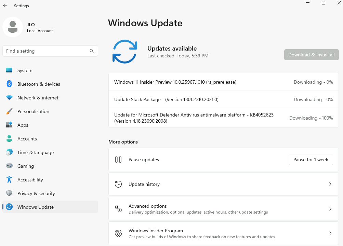Screen dimensions: 343x246
Task: Click the JLO user avatar picture
Action: (13, 27)
